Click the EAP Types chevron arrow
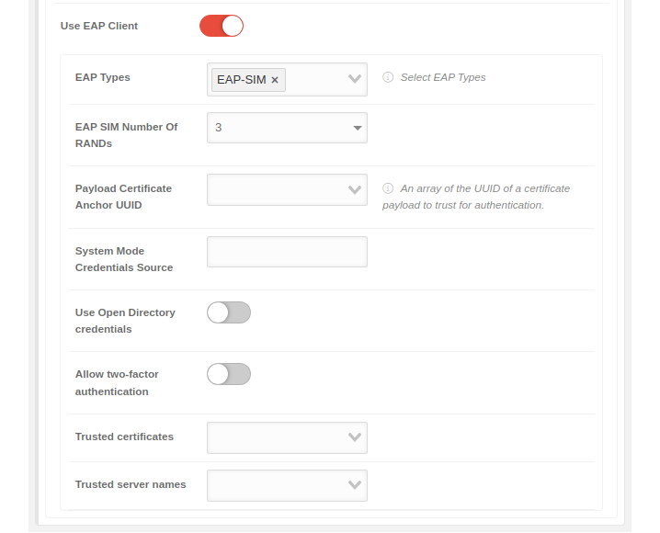 (x=355, y=79)
